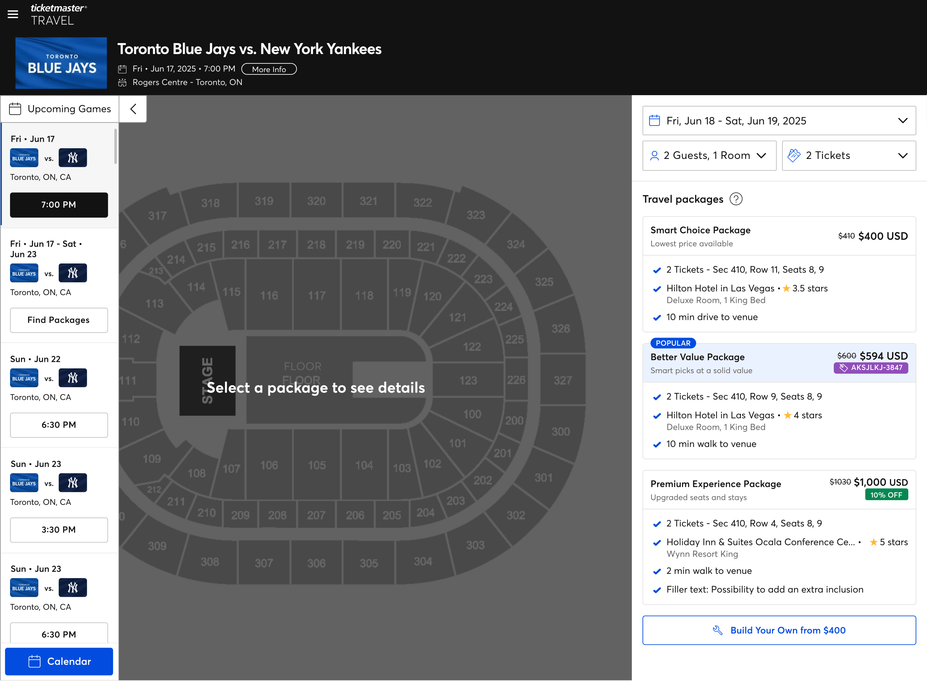The height and width of the screenshot is (681, 927).
Task: Click the wrench icon on Build Your Own
Action: pyautogui.click(x=718, y=631)
